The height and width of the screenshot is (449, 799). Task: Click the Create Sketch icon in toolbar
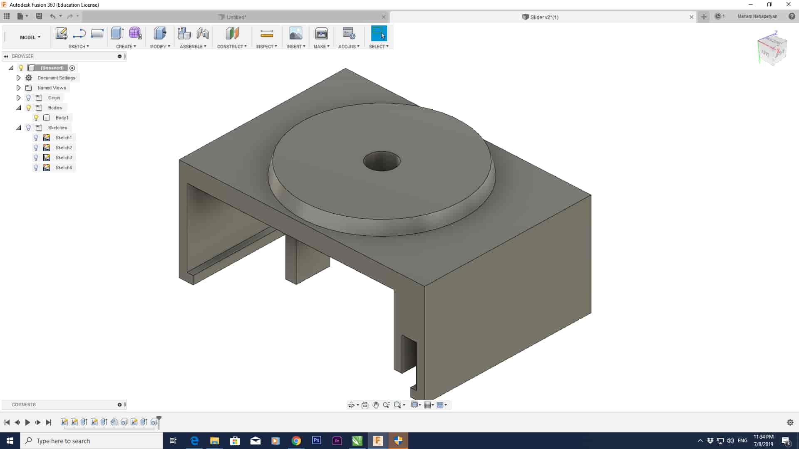61,33
